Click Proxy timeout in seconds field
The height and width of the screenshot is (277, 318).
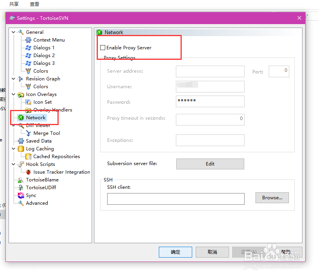click(x=210, y=120)
